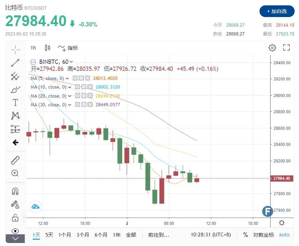The width and height of the screenshot is (299, 246).
Task: Click the 27984.40 current price label on axis
Action: [282, 178]
